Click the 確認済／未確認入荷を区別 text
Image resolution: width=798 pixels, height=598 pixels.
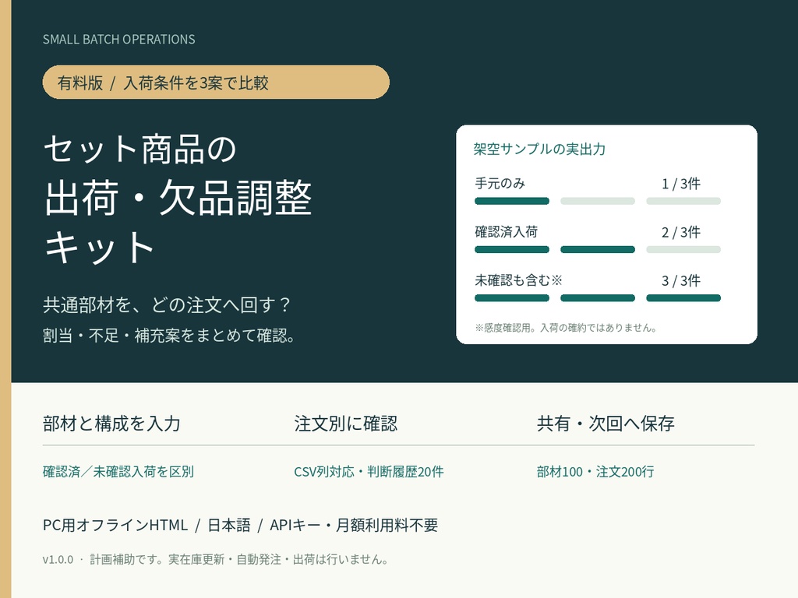(118, 471)
